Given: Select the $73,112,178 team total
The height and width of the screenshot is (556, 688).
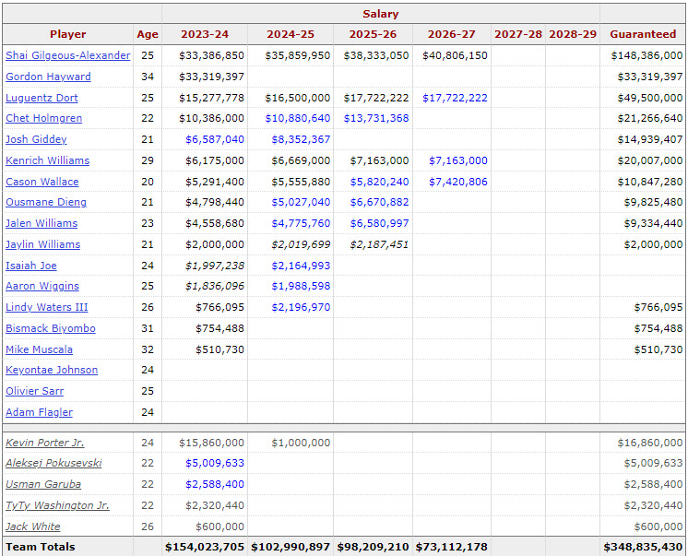Looking at the screenshot, I should pyautogui.click(x=452, y=547).
